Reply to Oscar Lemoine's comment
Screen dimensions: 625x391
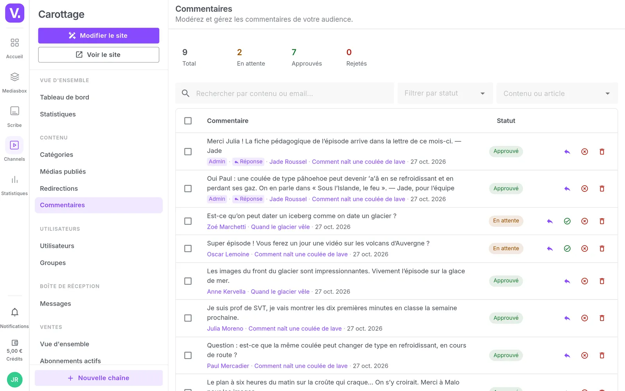(x=550, y=249)
